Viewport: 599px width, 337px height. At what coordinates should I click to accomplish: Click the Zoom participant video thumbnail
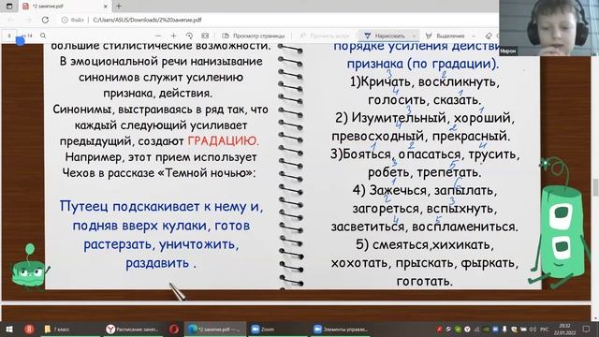coord(549,28)
